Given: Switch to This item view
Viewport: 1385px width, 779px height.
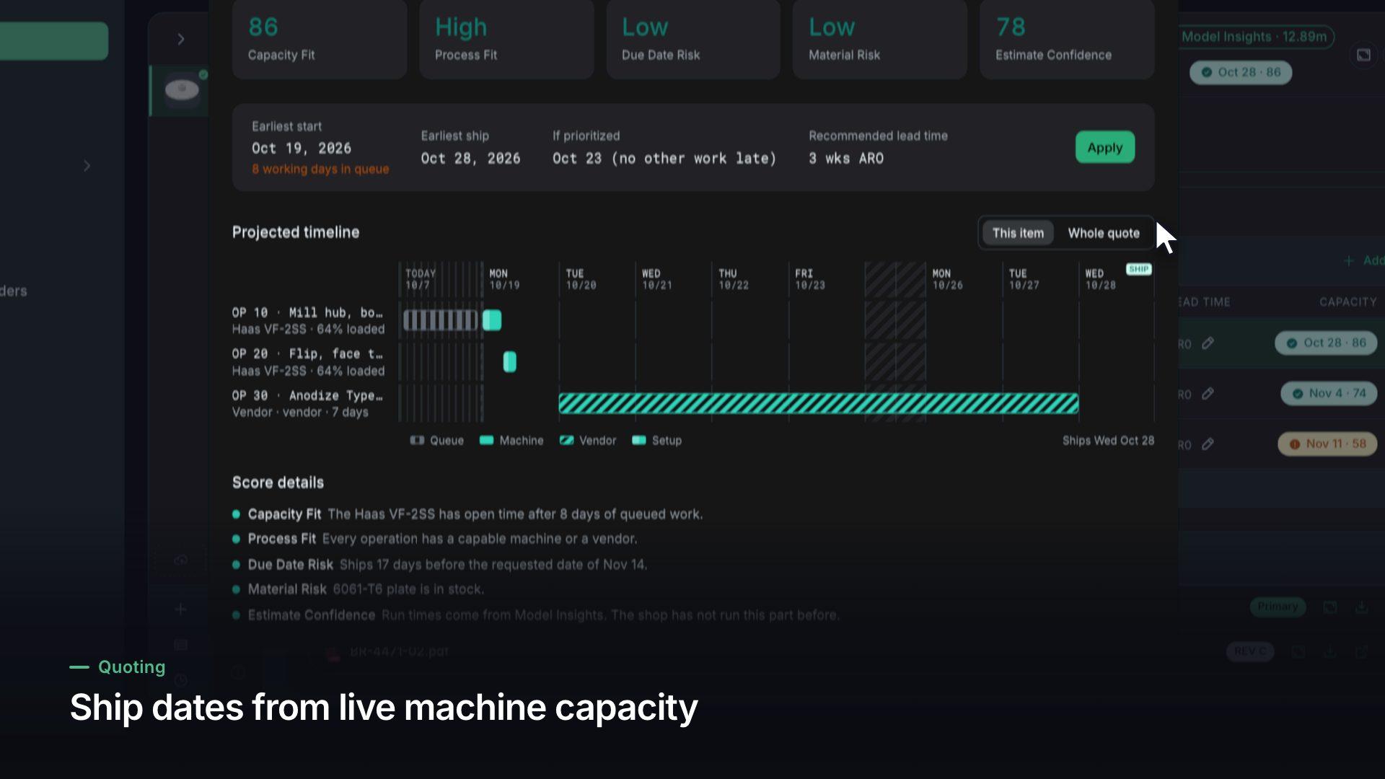Looking at the screenshot, I should click(x=1018, y=233).
